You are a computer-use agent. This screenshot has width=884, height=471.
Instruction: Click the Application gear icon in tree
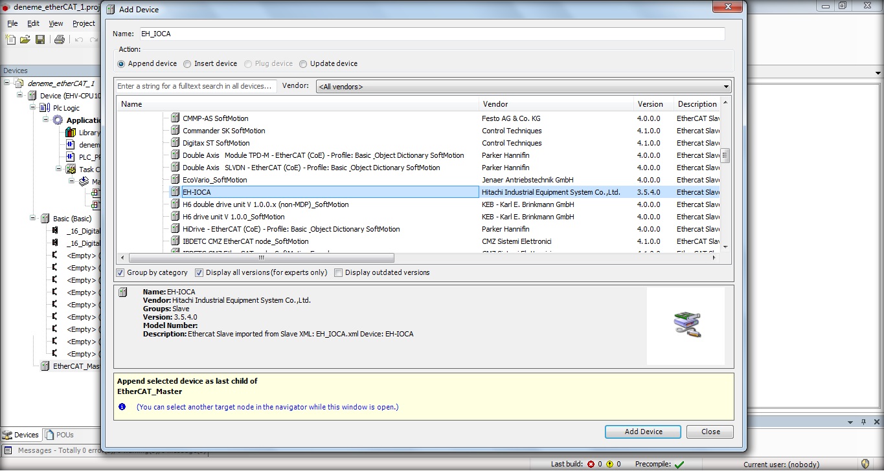(58, 120)
